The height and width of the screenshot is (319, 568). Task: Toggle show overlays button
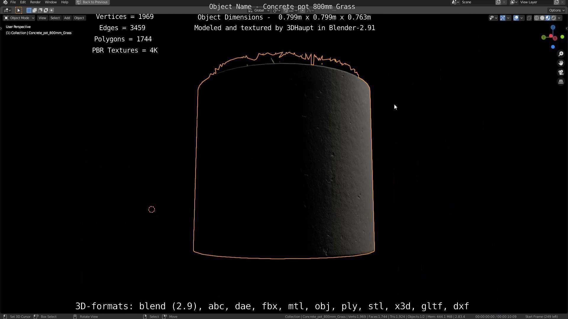(x=516, y=18)
